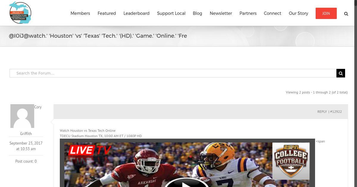
Task: Click the Griffith author name text
Action: pos(26,134)
